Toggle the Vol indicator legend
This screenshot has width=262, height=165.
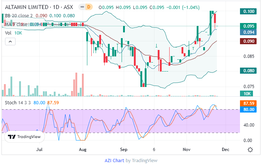pos(8,33)
